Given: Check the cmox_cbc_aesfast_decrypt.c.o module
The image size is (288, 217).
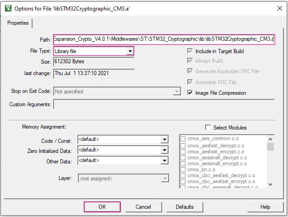Looking at the screenshot, I should pyautogui.click(x=183, y=175).
